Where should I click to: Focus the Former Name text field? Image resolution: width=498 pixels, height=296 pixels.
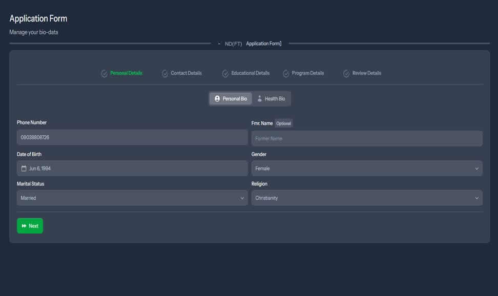click(x=366, y=138)
